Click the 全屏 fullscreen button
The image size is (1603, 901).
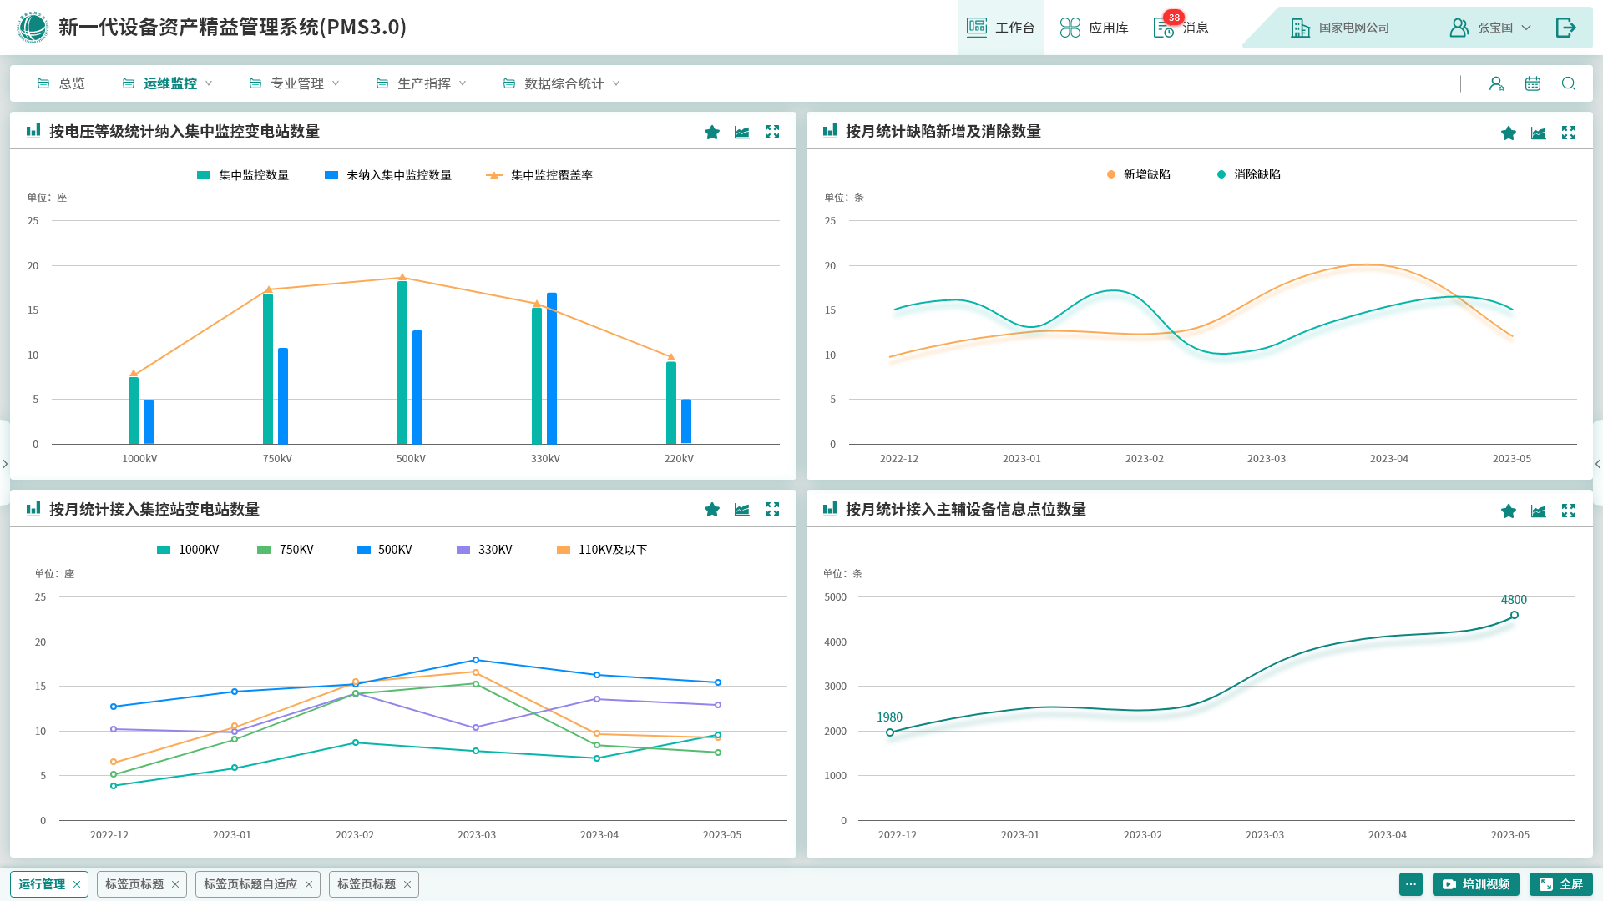pyautogui.click(x=1560, y=884)
